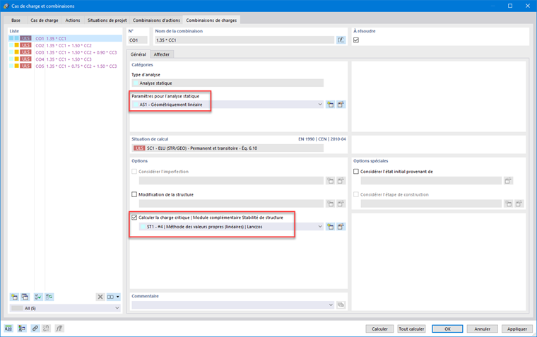Select the Général sub-tab
Screen dimensions: 537x337
tap(138, 54)
